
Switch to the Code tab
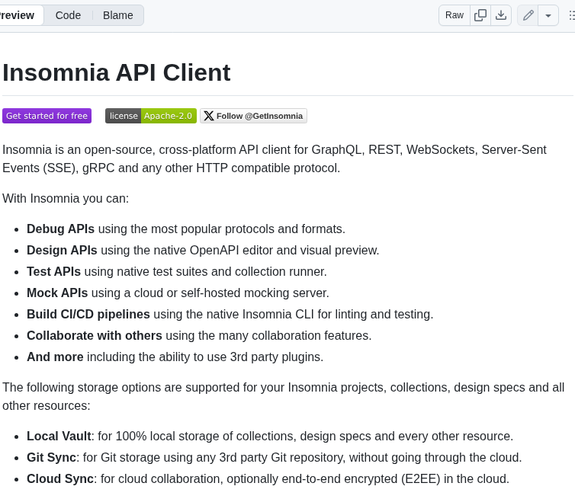click(68, 15)
